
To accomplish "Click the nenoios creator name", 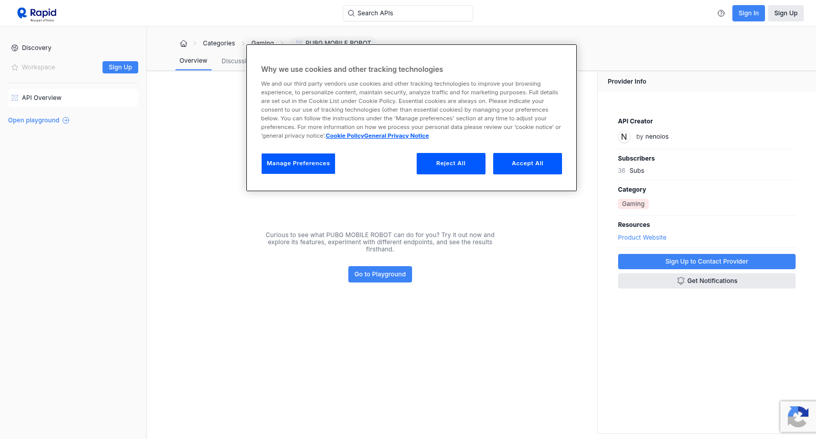I will pos(656,137).
